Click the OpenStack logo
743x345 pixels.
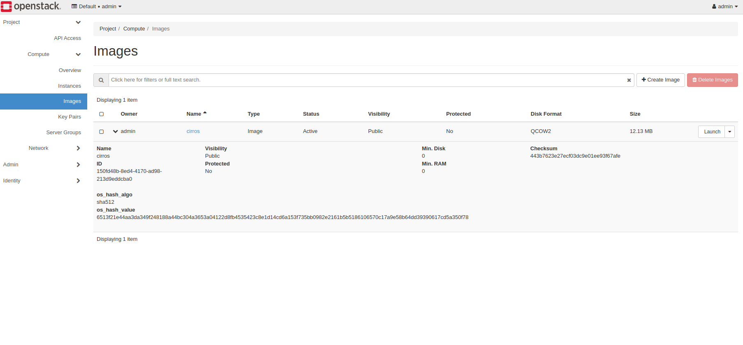click(31, 6)
